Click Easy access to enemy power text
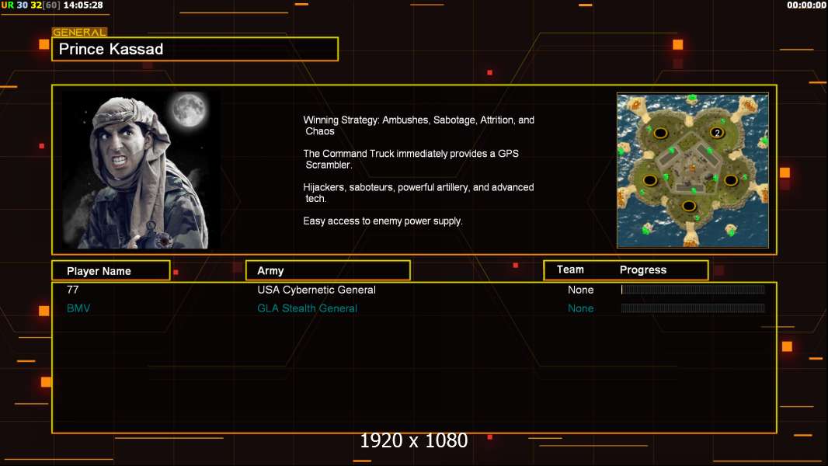The width and height of the screenshot is (828, 466). pos(382,221)
